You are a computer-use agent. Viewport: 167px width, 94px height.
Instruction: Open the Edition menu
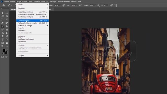[x=13, y=2]
